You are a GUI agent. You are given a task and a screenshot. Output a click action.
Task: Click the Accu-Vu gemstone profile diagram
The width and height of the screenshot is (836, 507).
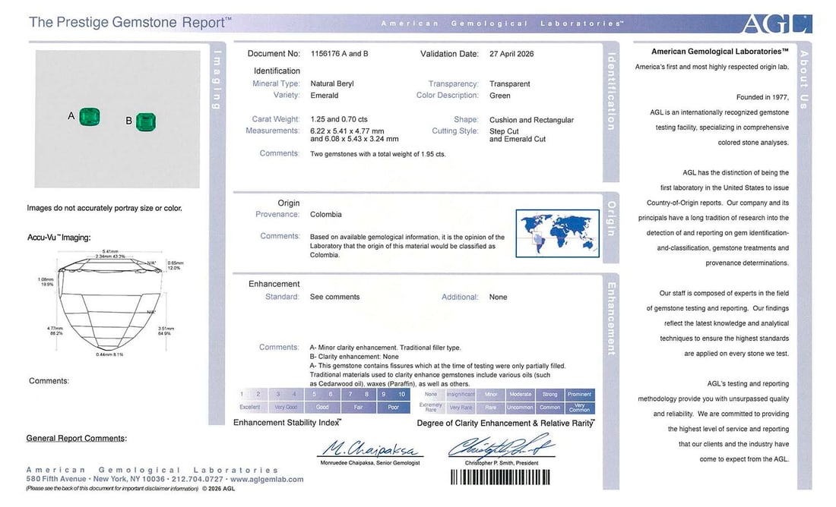[x=110, y=301]
